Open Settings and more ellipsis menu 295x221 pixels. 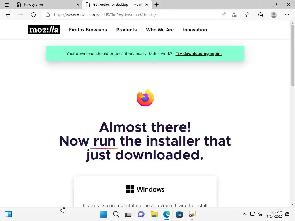pos(287,15)
